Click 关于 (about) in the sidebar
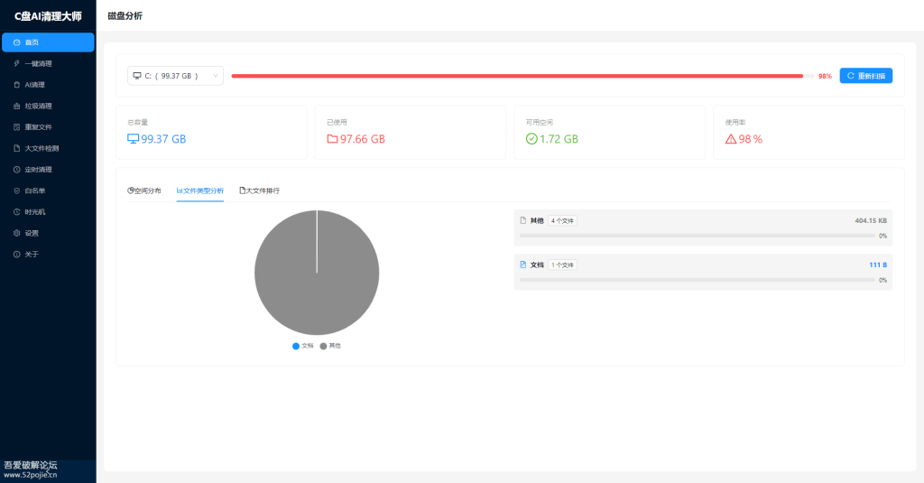 32,255
